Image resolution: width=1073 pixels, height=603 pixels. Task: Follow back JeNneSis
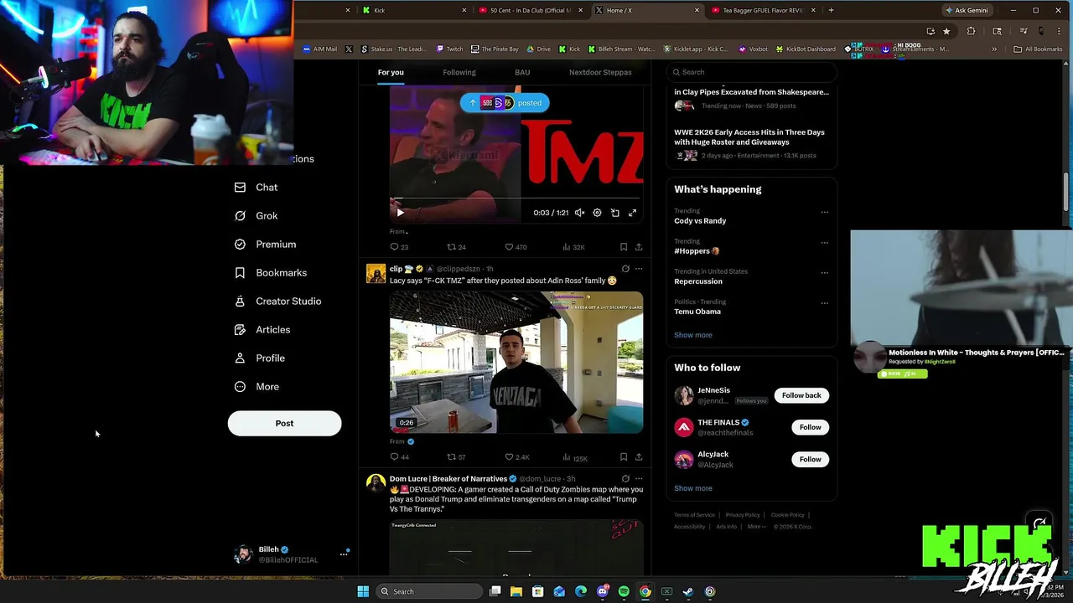(x=801, y=395)
